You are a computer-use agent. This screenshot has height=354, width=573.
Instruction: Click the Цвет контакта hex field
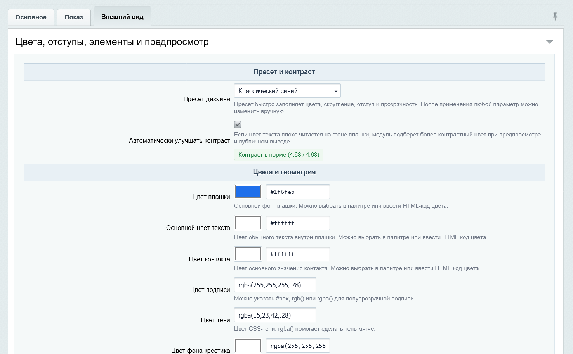(x=298, y=254)
